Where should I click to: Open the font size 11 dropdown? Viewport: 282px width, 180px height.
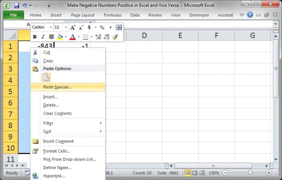click(66, 27)
